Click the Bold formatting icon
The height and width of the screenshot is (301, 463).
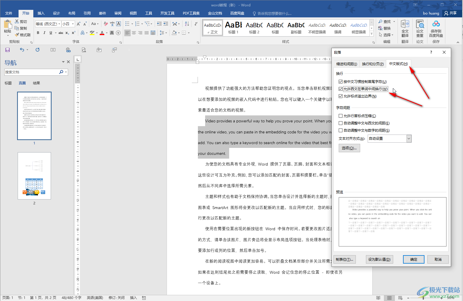38,33
